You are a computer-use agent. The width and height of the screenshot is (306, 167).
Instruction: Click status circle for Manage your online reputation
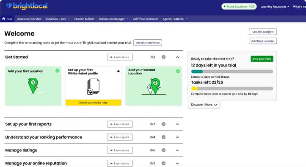point(163,163)
